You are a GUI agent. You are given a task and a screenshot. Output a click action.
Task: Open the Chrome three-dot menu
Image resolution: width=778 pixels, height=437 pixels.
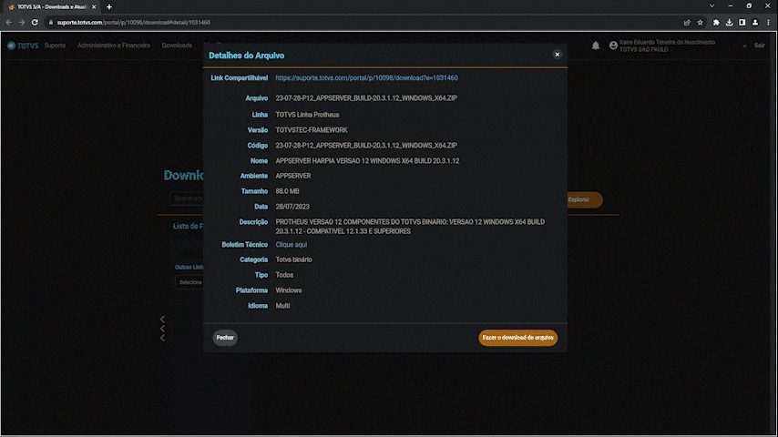[768, 23]
